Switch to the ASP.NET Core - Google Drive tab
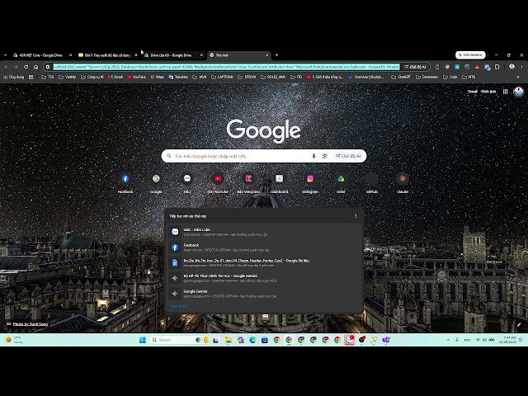Image resolution: width=528 pixels, height=396 pixels. click(42, 55)
